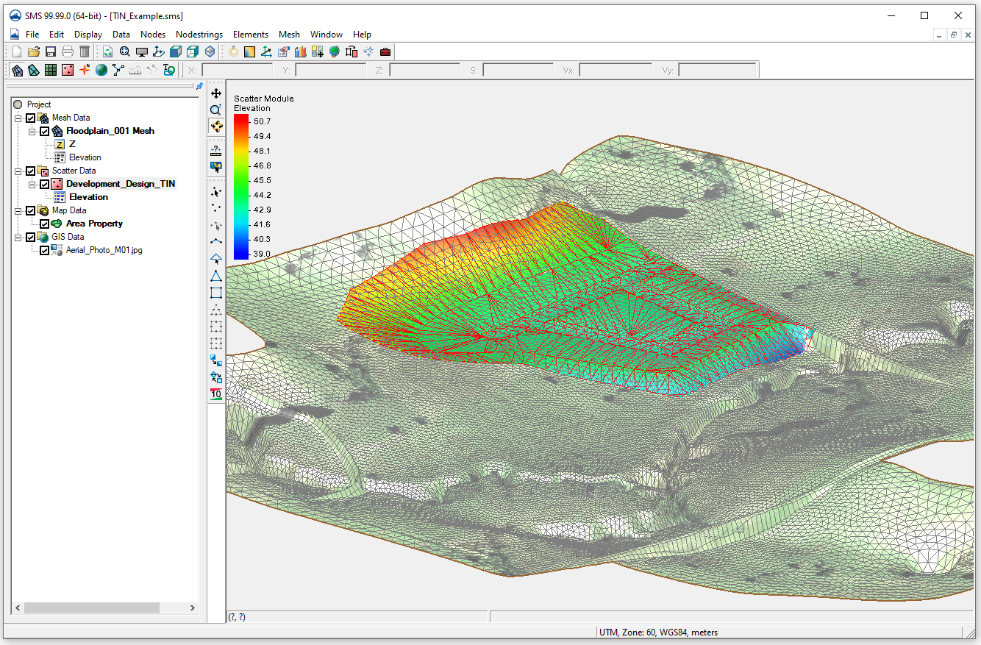Collapse the Scatter Data tree branch
Viewport: 981px width, 645px height.
click(18, 170)
